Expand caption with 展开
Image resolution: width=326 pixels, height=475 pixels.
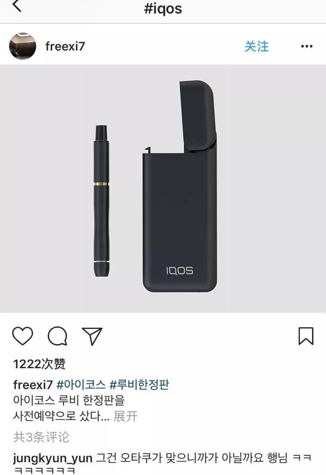pos(126,416)
